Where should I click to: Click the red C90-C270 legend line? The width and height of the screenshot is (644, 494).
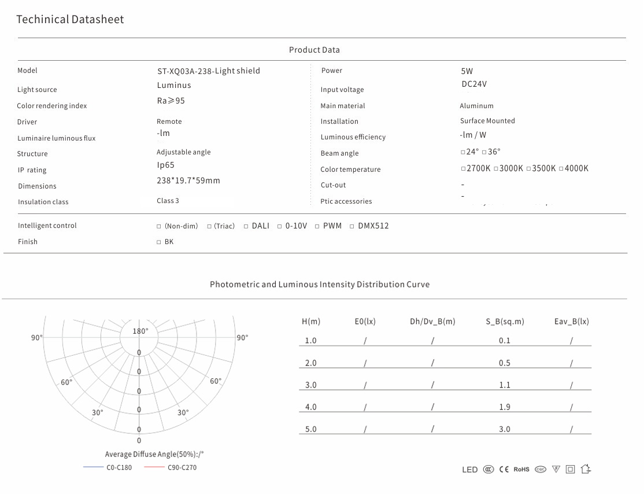tap(154, 467)
